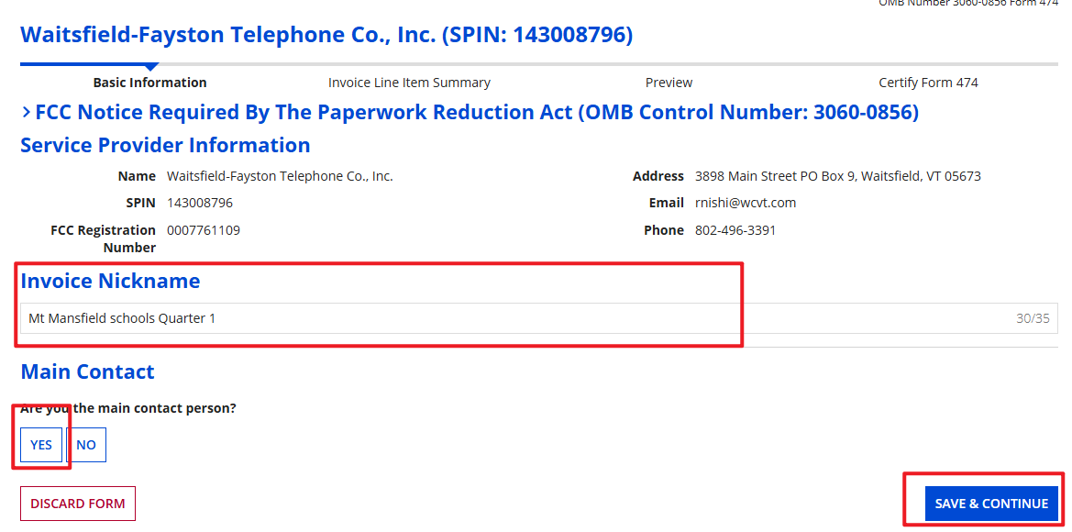Click the rnishi@wcvt.com email address

point(745,203)
